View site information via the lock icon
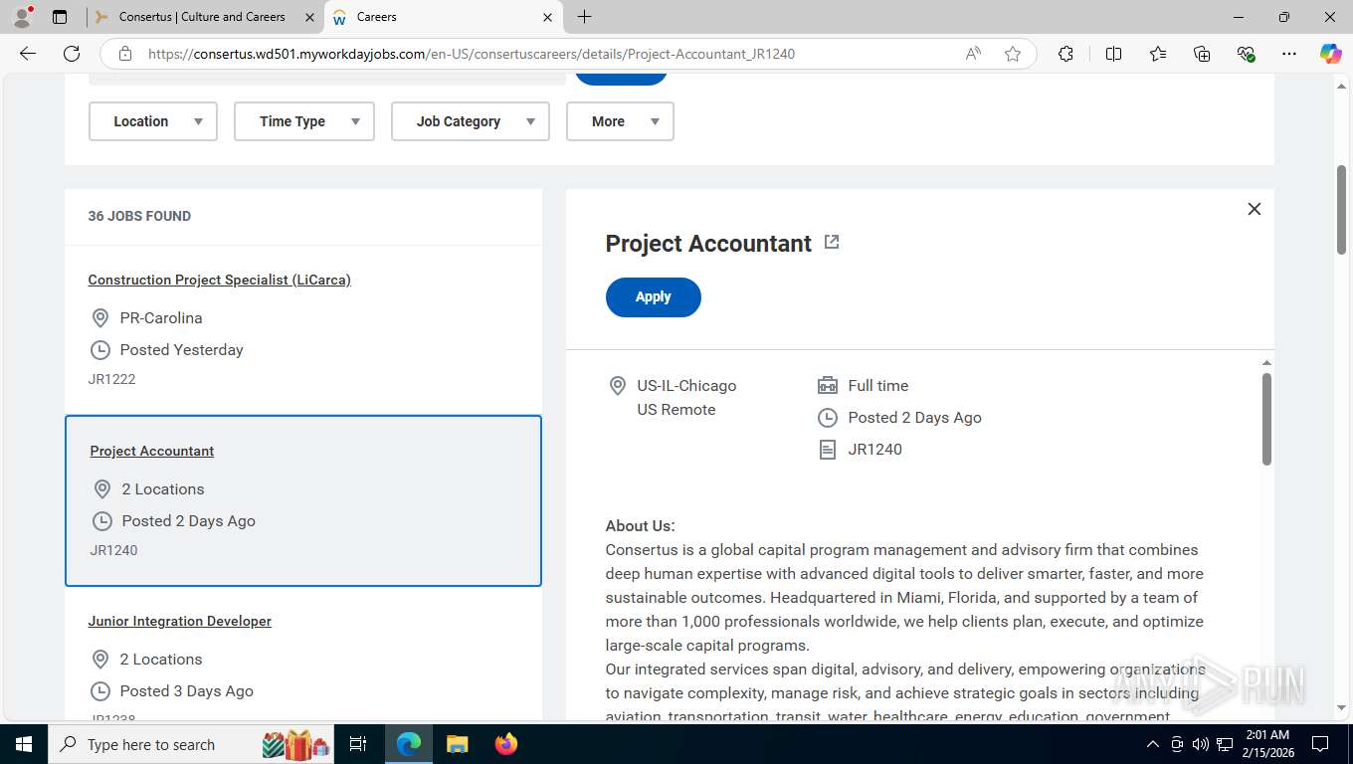The height and width of the screenshot is (764, 1353). [x=124, y=54]
